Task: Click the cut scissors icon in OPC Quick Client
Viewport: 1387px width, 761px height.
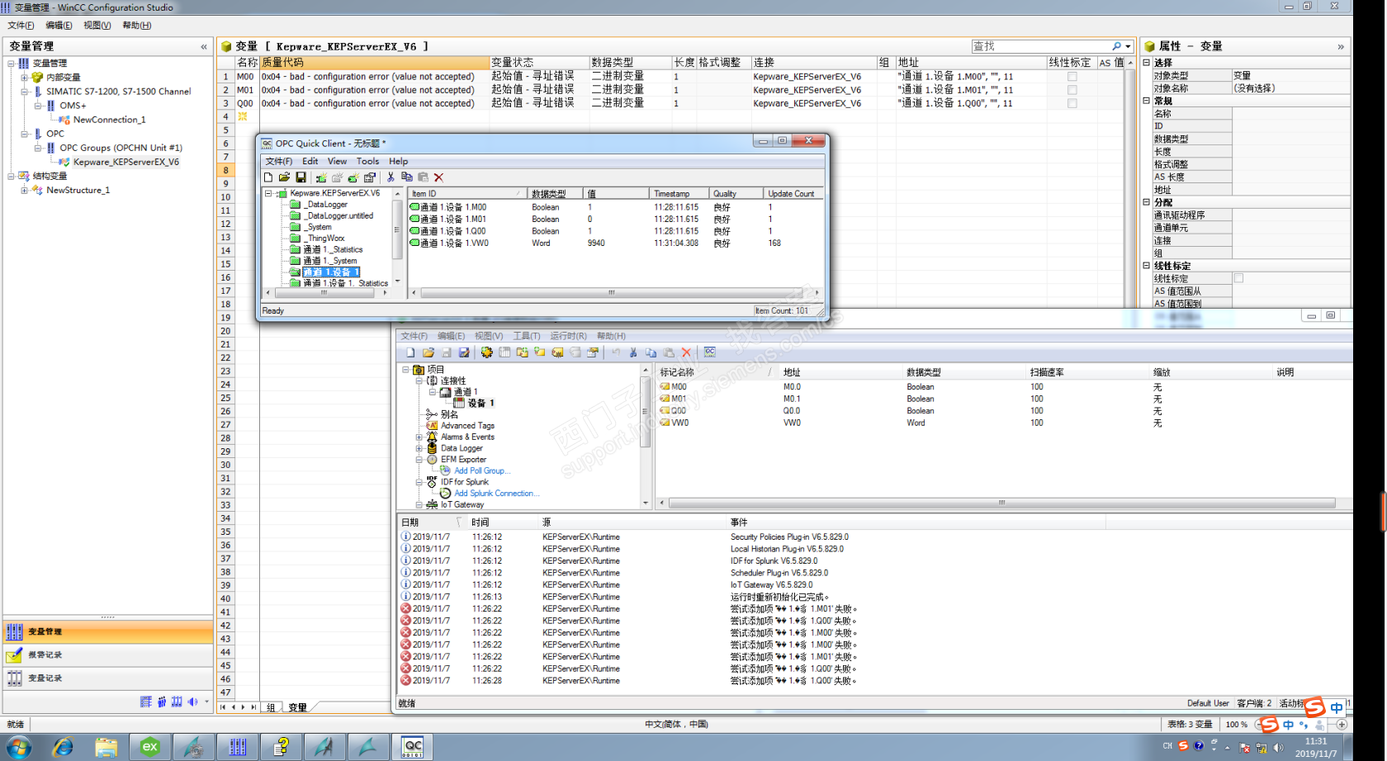Action: click(x=391, y=177)
